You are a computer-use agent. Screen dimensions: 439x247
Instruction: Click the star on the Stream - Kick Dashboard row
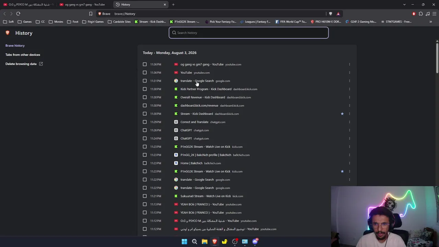tap(342, 114)
